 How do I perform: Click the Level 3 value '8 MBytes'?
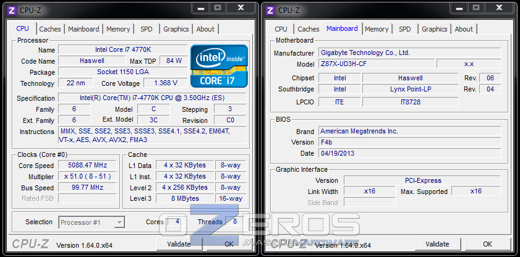[185, 198]
